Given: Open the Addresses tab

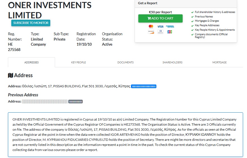Looking at the screenshot, I should click(x=32, y=63).
